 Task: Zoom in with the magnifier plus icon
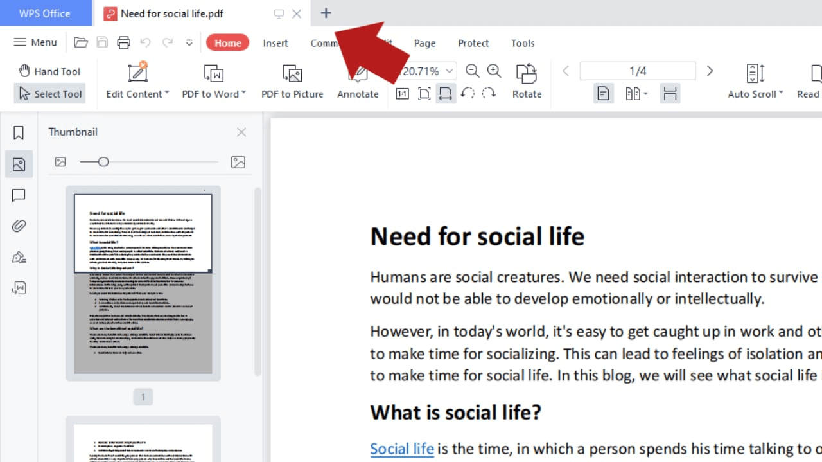(494, 71)
